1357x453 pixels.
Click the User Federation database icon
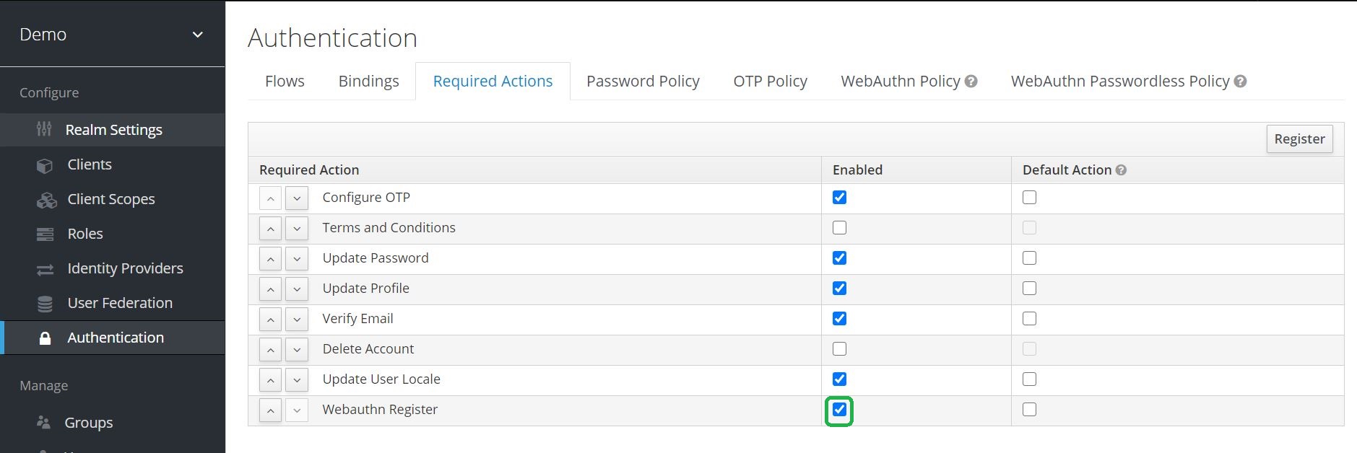coord(45,304)
